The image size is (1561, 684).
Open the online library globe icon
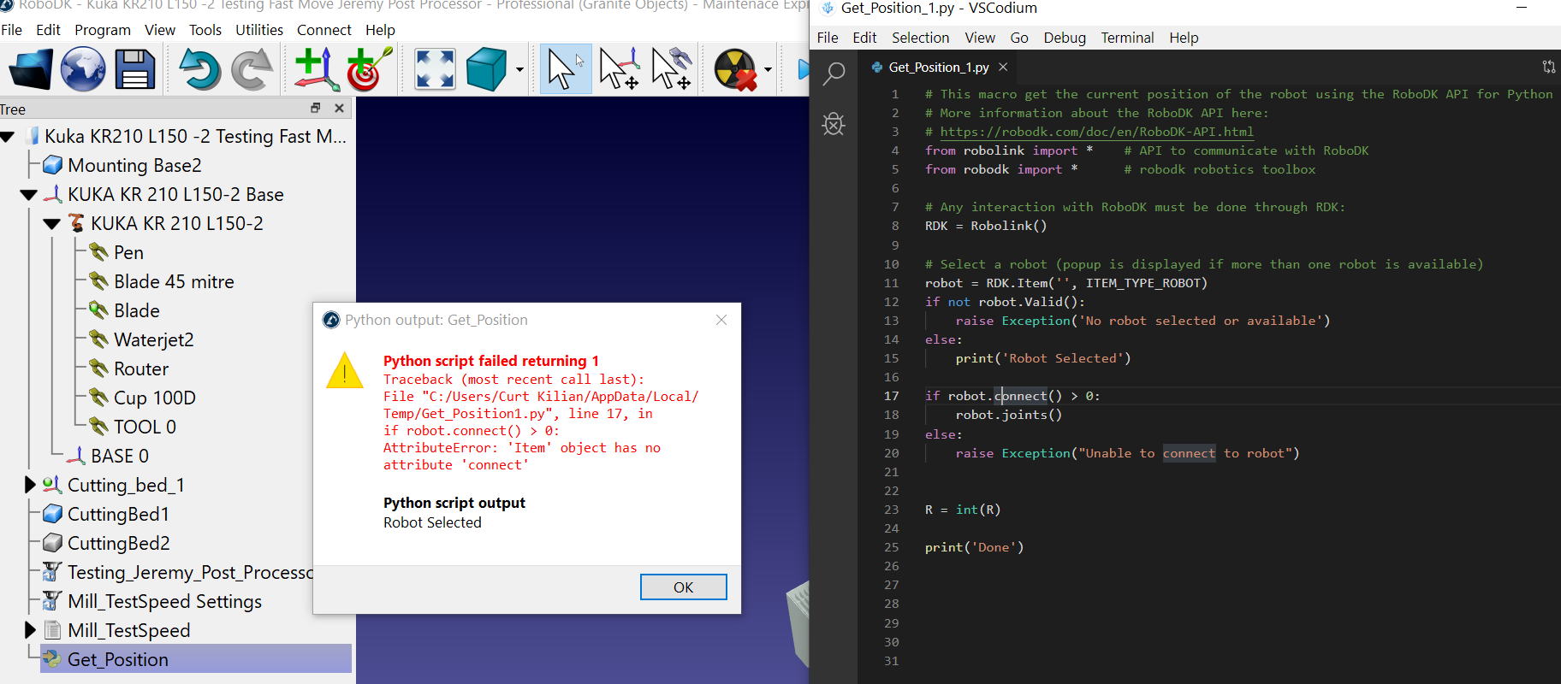click(x=82, y=69)
